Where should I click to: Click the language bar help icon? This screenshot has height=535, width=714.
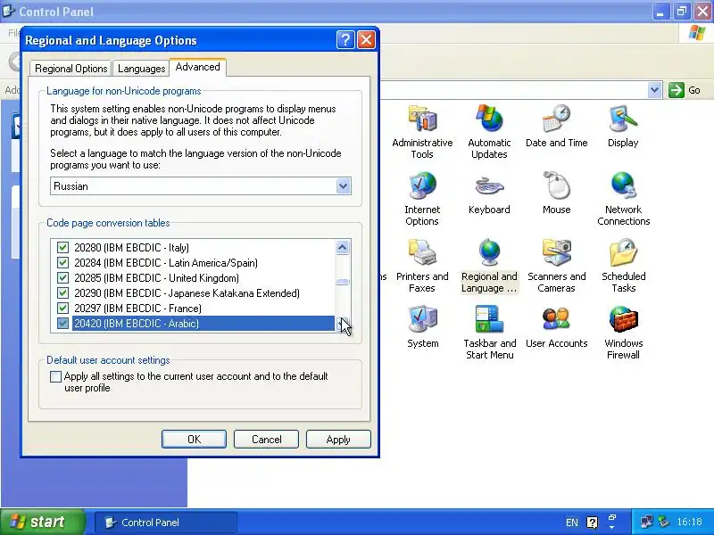592,523
